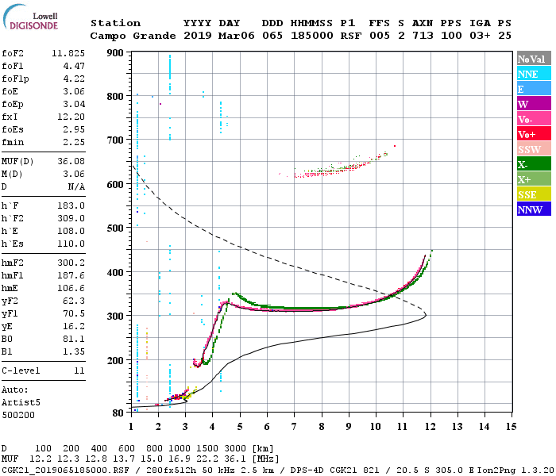Click the 15 MHz frequency axis label
Screen dimensions: 556x476
click(x=512, y=427)
